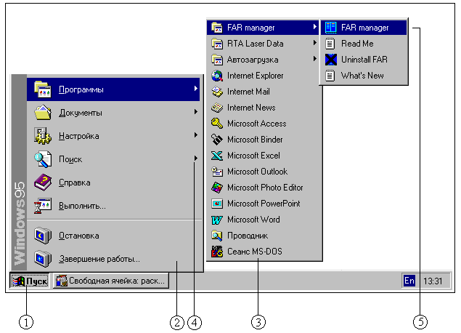Click the Microsoft PowerPoint icon

pos(217,204)
